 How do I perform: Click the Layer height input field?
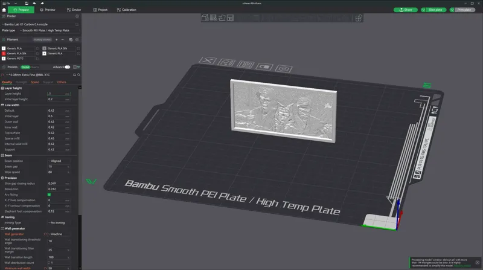point(59,94)
